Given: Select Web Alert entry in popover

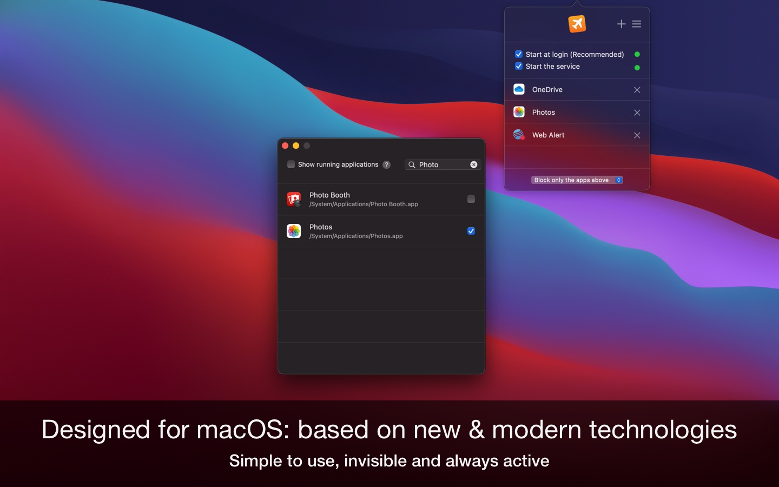Looking at the screenshot, I should (x=577, y=135).
